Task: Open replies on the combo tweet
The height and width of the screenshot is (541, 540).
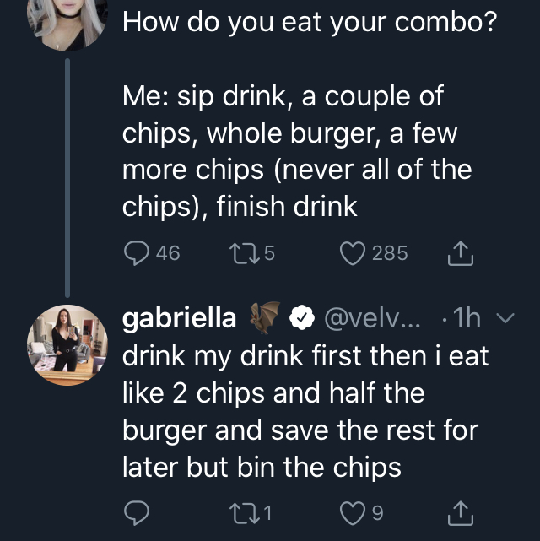Action: click(137, 253)
